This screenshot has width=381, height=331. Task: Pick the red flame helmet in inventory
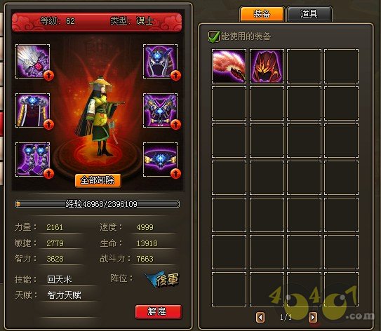pos(267,67)
